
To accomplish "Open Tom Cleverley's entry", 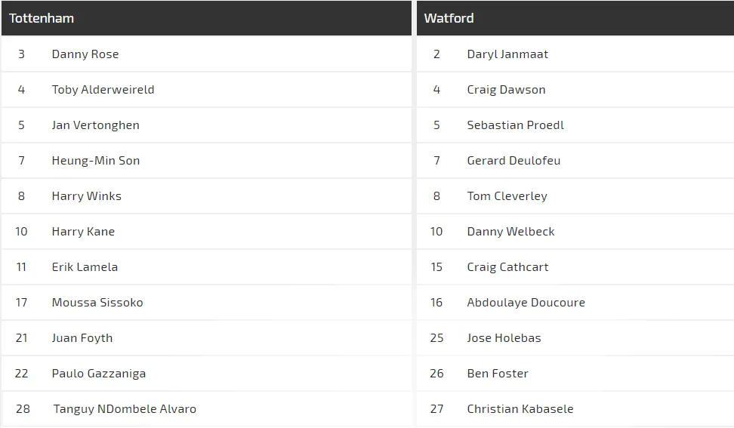I will coord(507,196).
